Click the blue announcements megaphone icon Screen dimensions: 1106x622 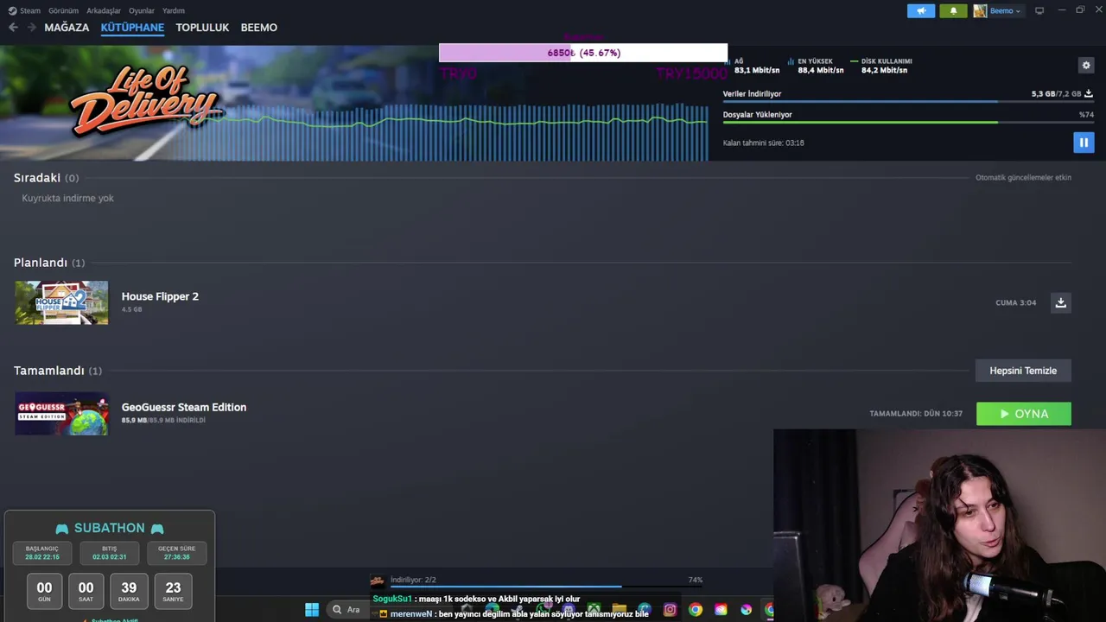(x=921, y=11)
